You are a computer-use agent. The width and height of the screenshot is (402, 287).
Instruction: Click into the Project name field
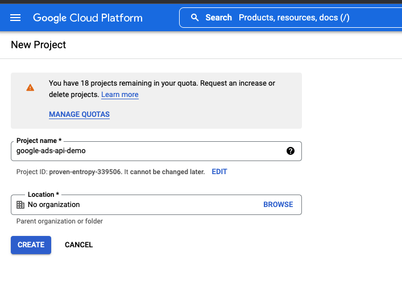click(156, 151)
